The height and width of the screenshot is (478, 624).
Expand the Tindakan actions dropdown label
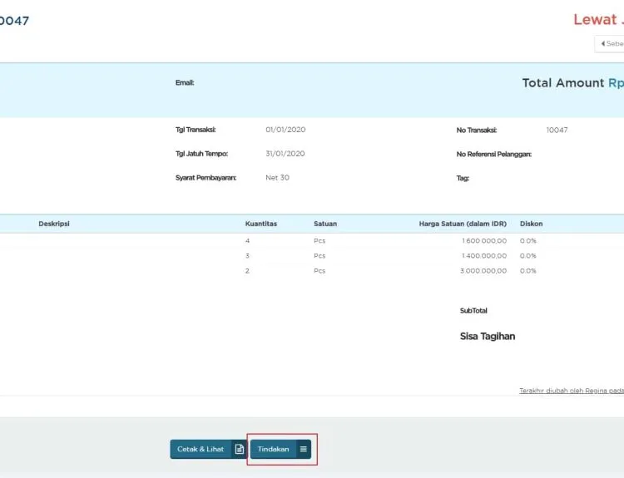click(274, 449)
